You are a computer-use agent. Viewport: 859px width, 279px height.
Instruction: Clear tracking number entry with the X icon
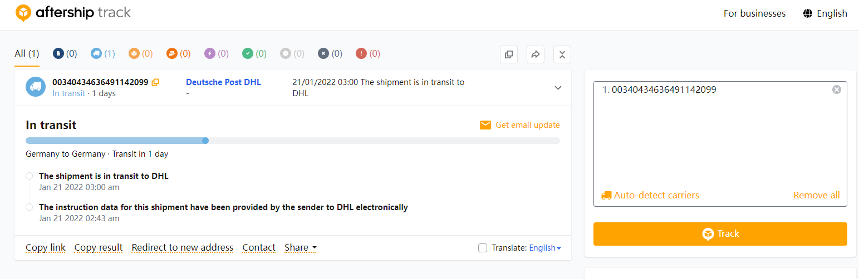(836, 89)
